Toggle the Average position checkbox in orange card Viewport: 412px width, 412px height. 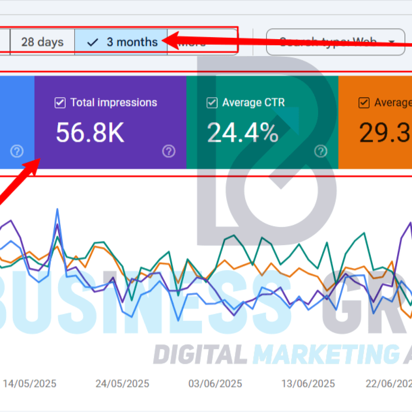pyautogui.click(x=364, y=103)
